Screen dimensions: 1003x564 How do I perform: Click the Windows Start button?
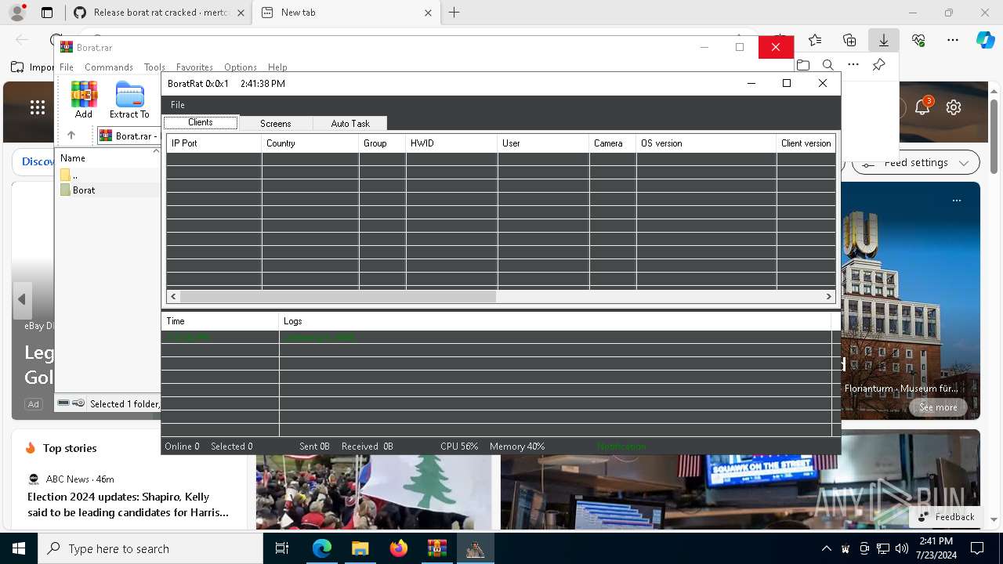(18, 548)
